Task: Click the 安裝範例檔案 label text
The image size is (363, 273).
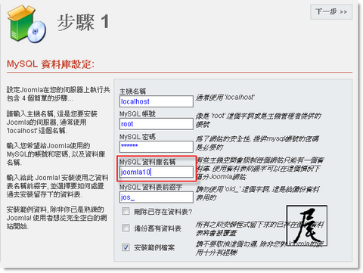Action: [154, 248]
